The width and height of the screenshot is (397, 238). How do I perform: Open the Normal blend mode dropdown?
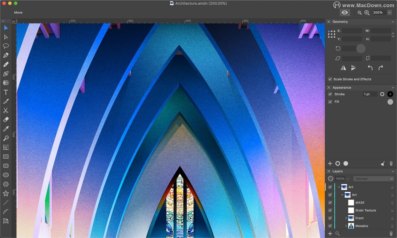point(374,179)
